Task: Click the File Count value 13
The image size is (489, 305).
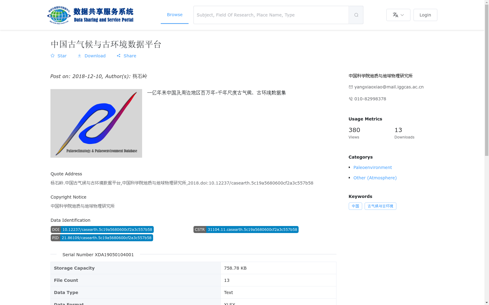Action: tap(227, 280)
